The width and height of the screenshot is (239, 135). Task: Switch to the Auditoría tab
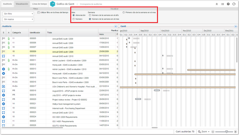[7, 4]
